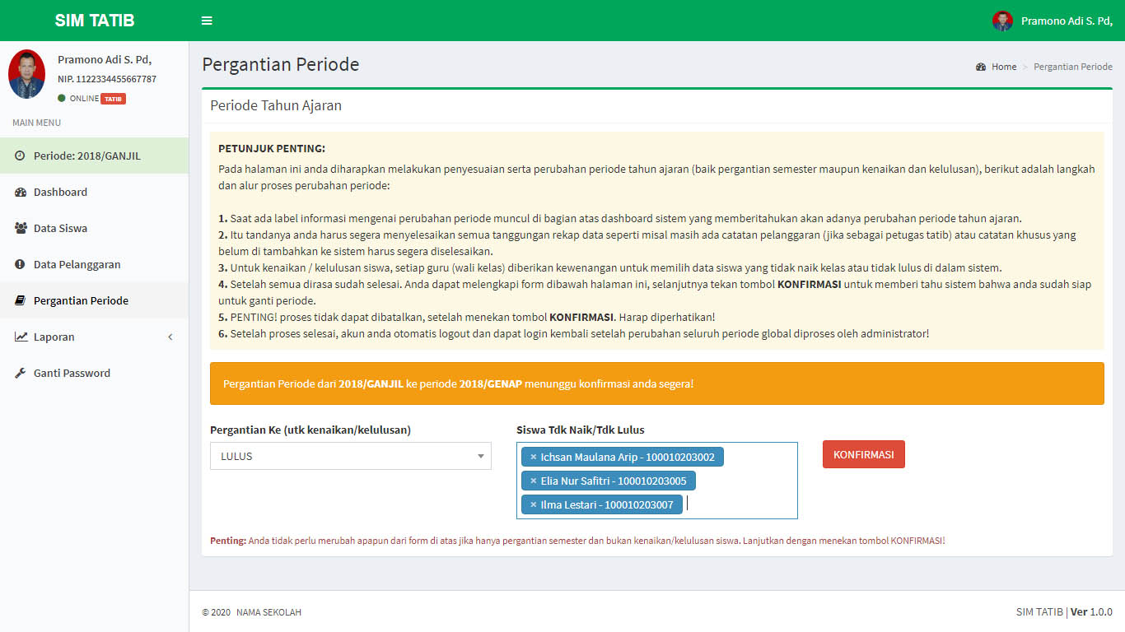Image resolution: width=1125 pixels, height=632 pixels.
Task: Open the Pramono Adi user menu in the header
Action: pyautogui.click(x=1053, y=21)
